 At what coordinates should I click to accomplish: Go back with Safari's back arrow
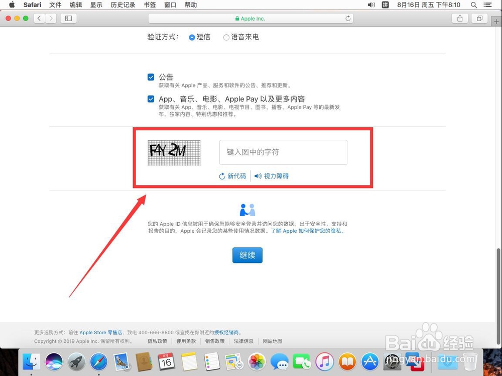click(39, 18)
